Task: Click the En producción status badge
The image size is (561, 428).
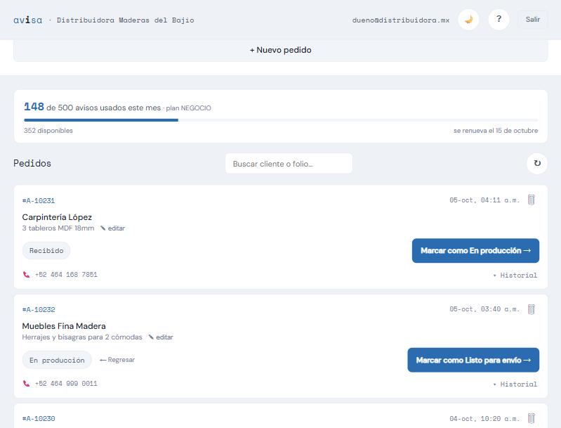Action: tap(57, 360)
